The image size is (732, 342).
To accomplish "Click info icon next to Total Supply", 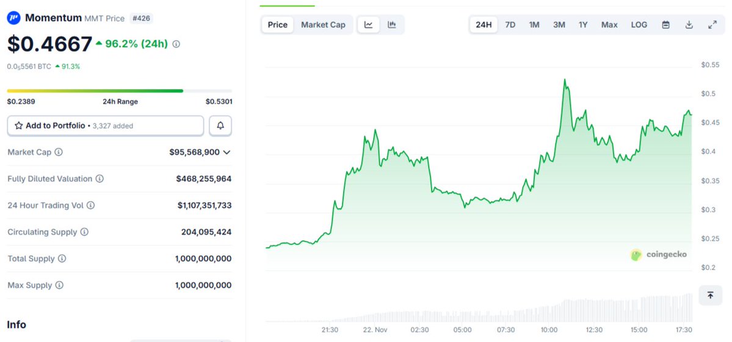I will [62, 258].
